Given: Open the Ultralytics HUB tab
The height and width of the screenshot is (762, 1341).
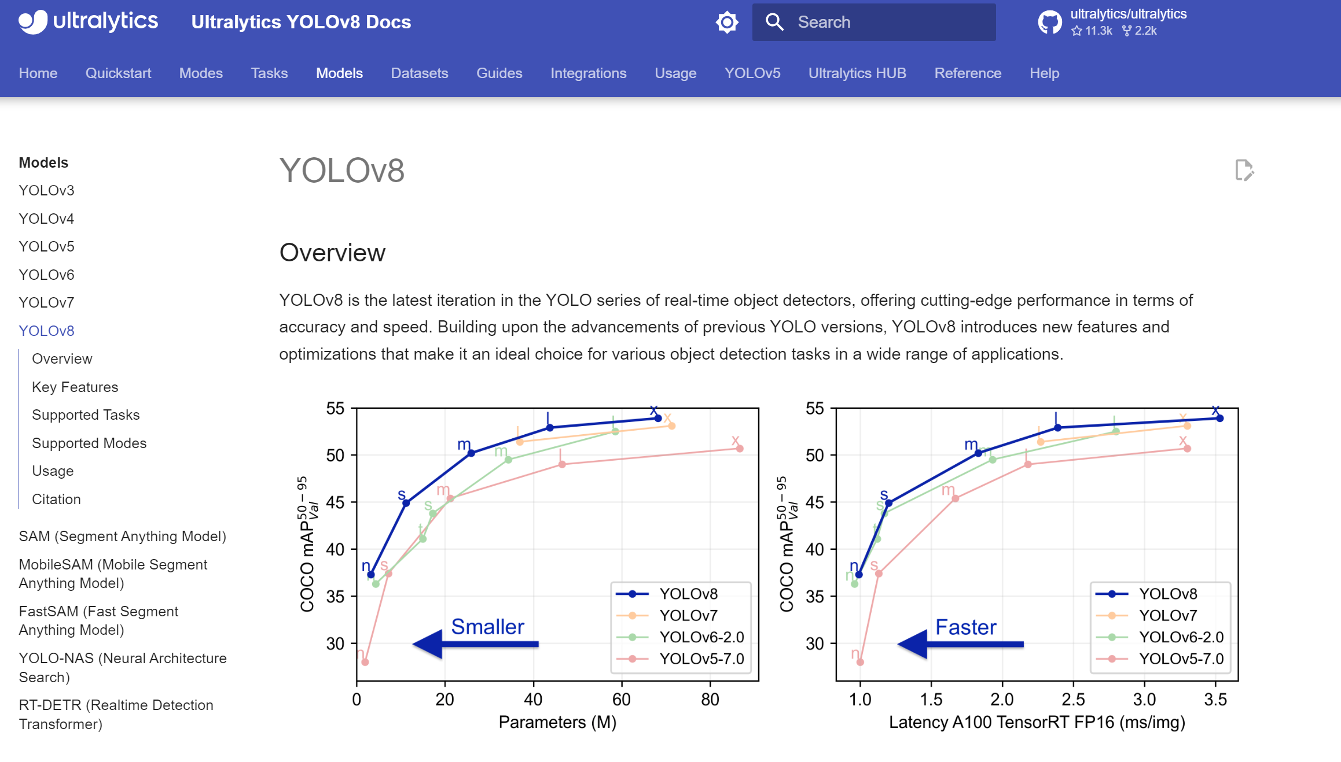Looking at the screenshot, I should (x=857, y=73).
